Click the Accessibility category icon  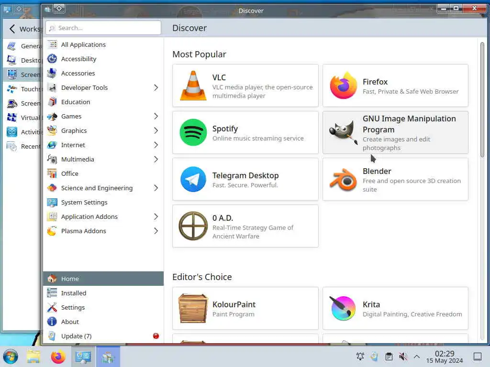(x=52, y=59)
